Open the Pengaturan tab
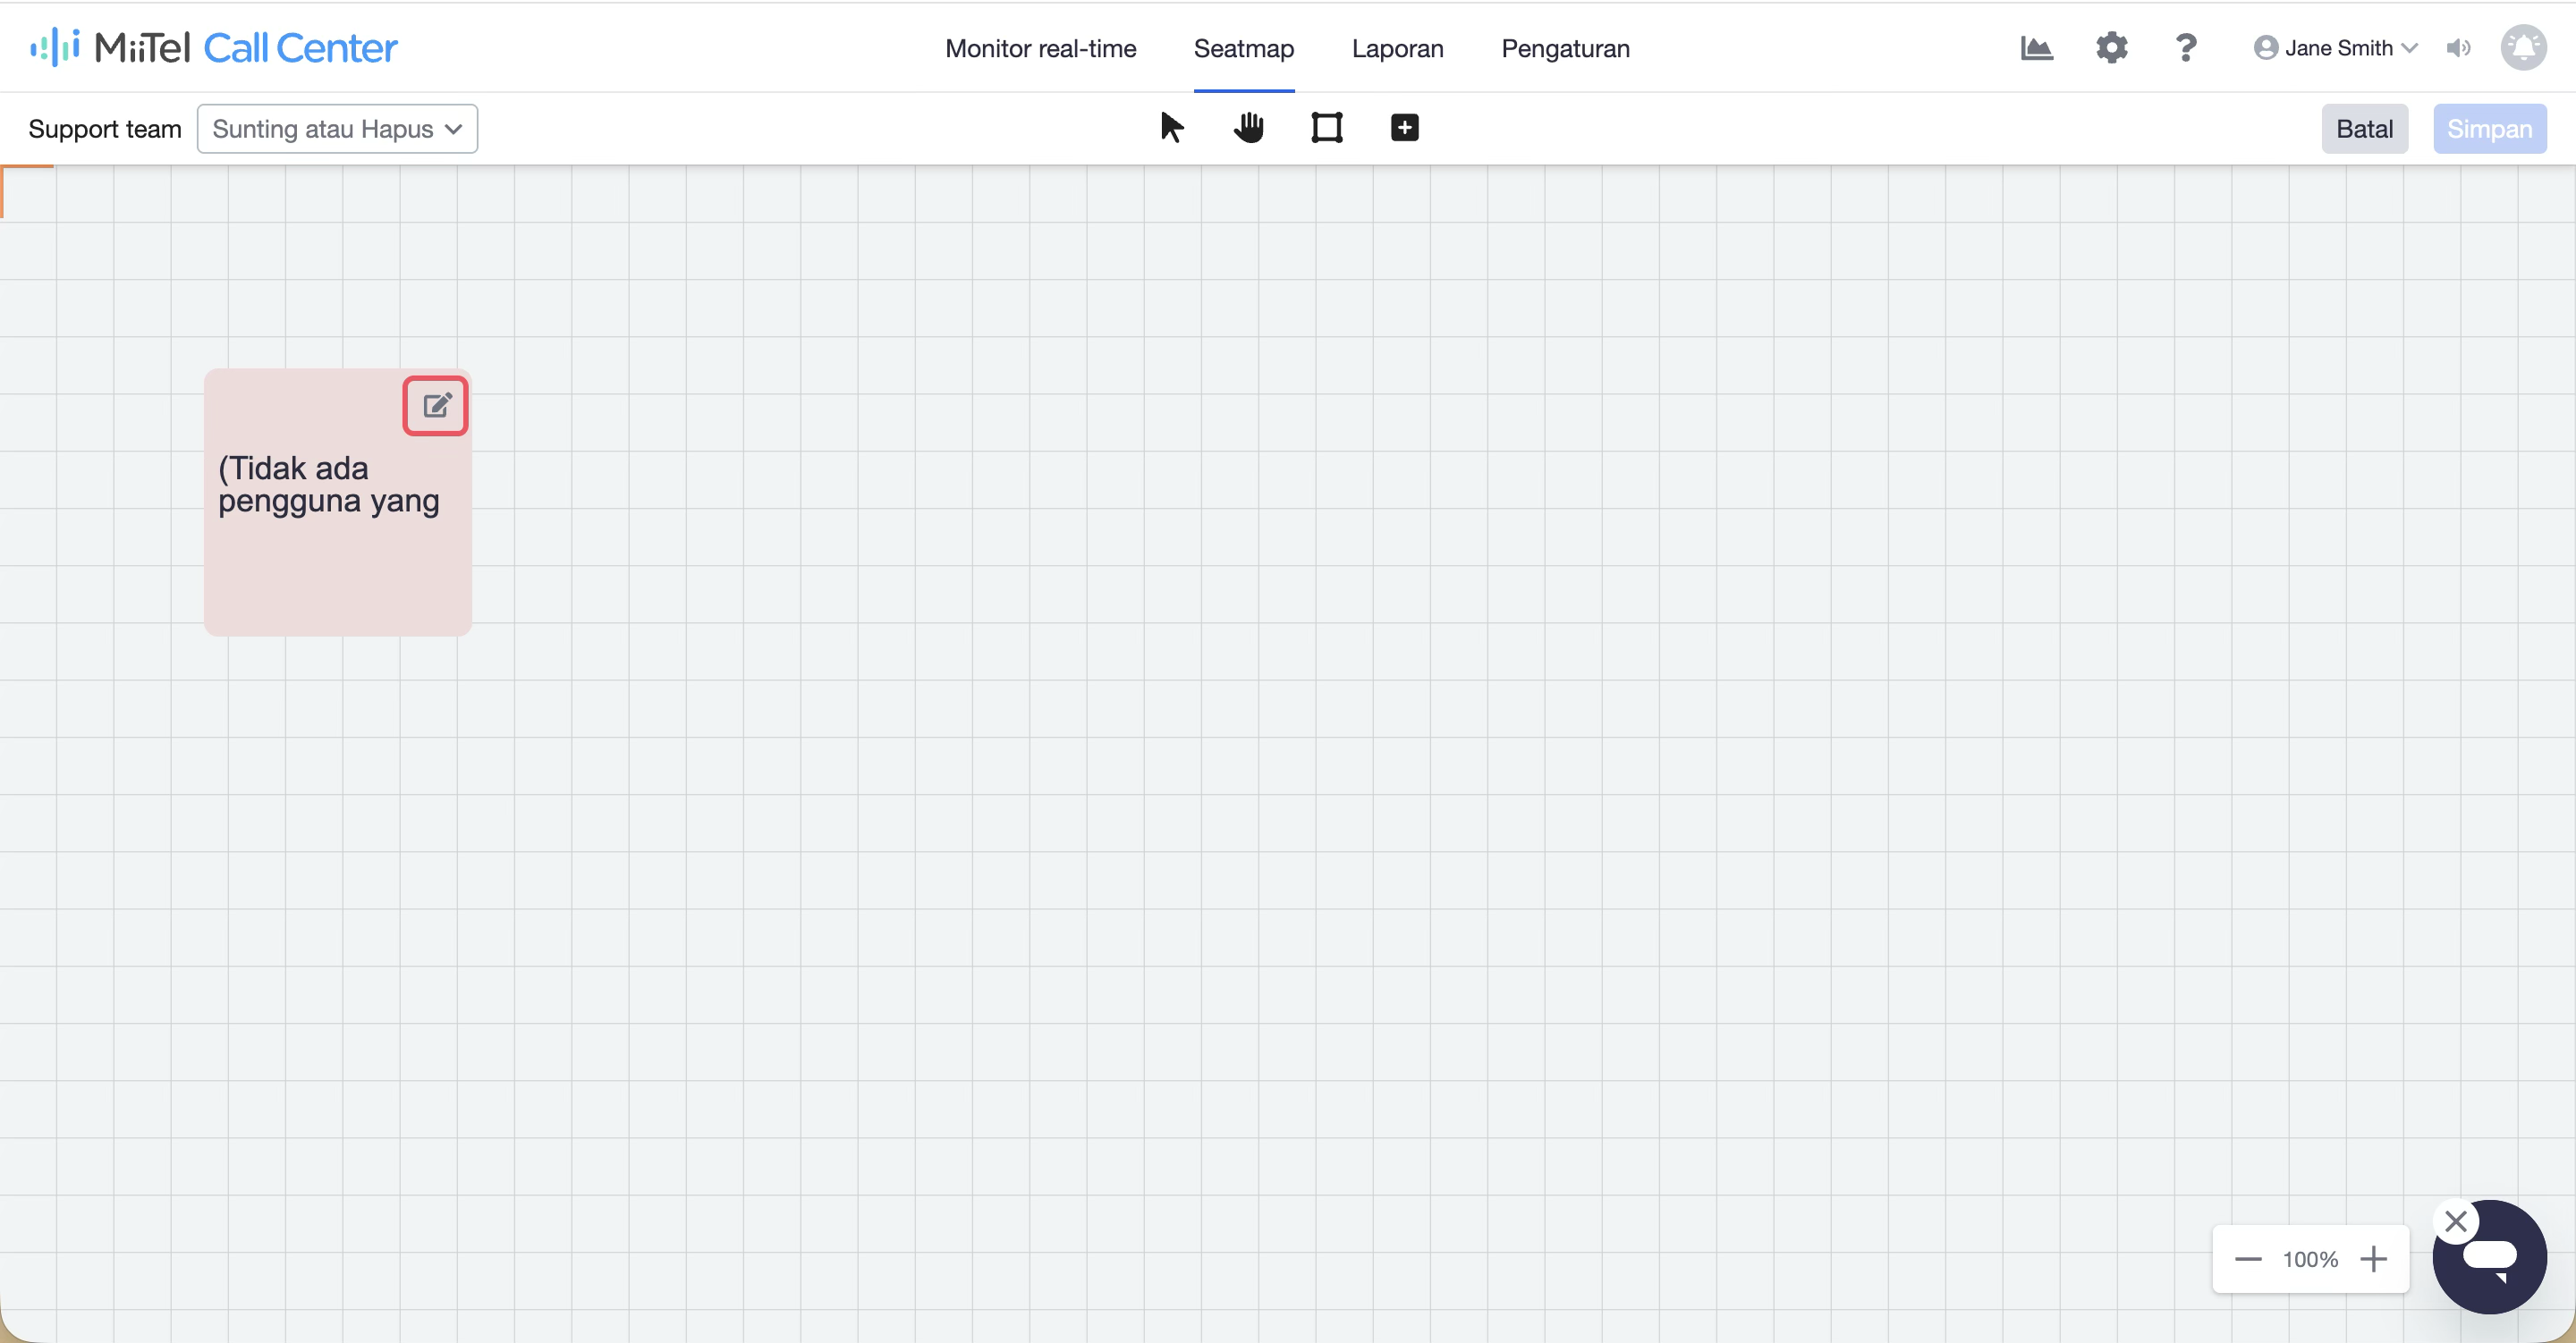The height and width of the screenshot is (1343, 2576). tap(1566, 48)
